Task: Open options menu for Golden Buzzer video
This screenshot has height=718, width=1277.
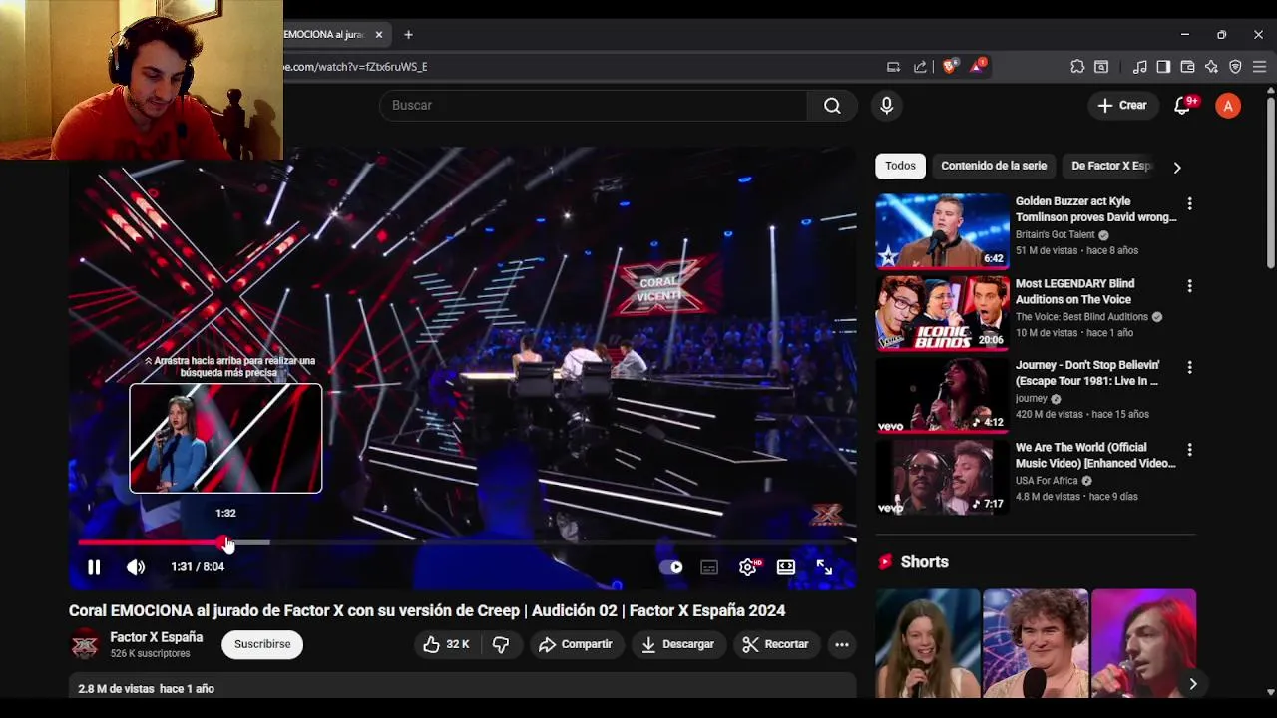Action: pyautogui.click(x=1189, y=203)
